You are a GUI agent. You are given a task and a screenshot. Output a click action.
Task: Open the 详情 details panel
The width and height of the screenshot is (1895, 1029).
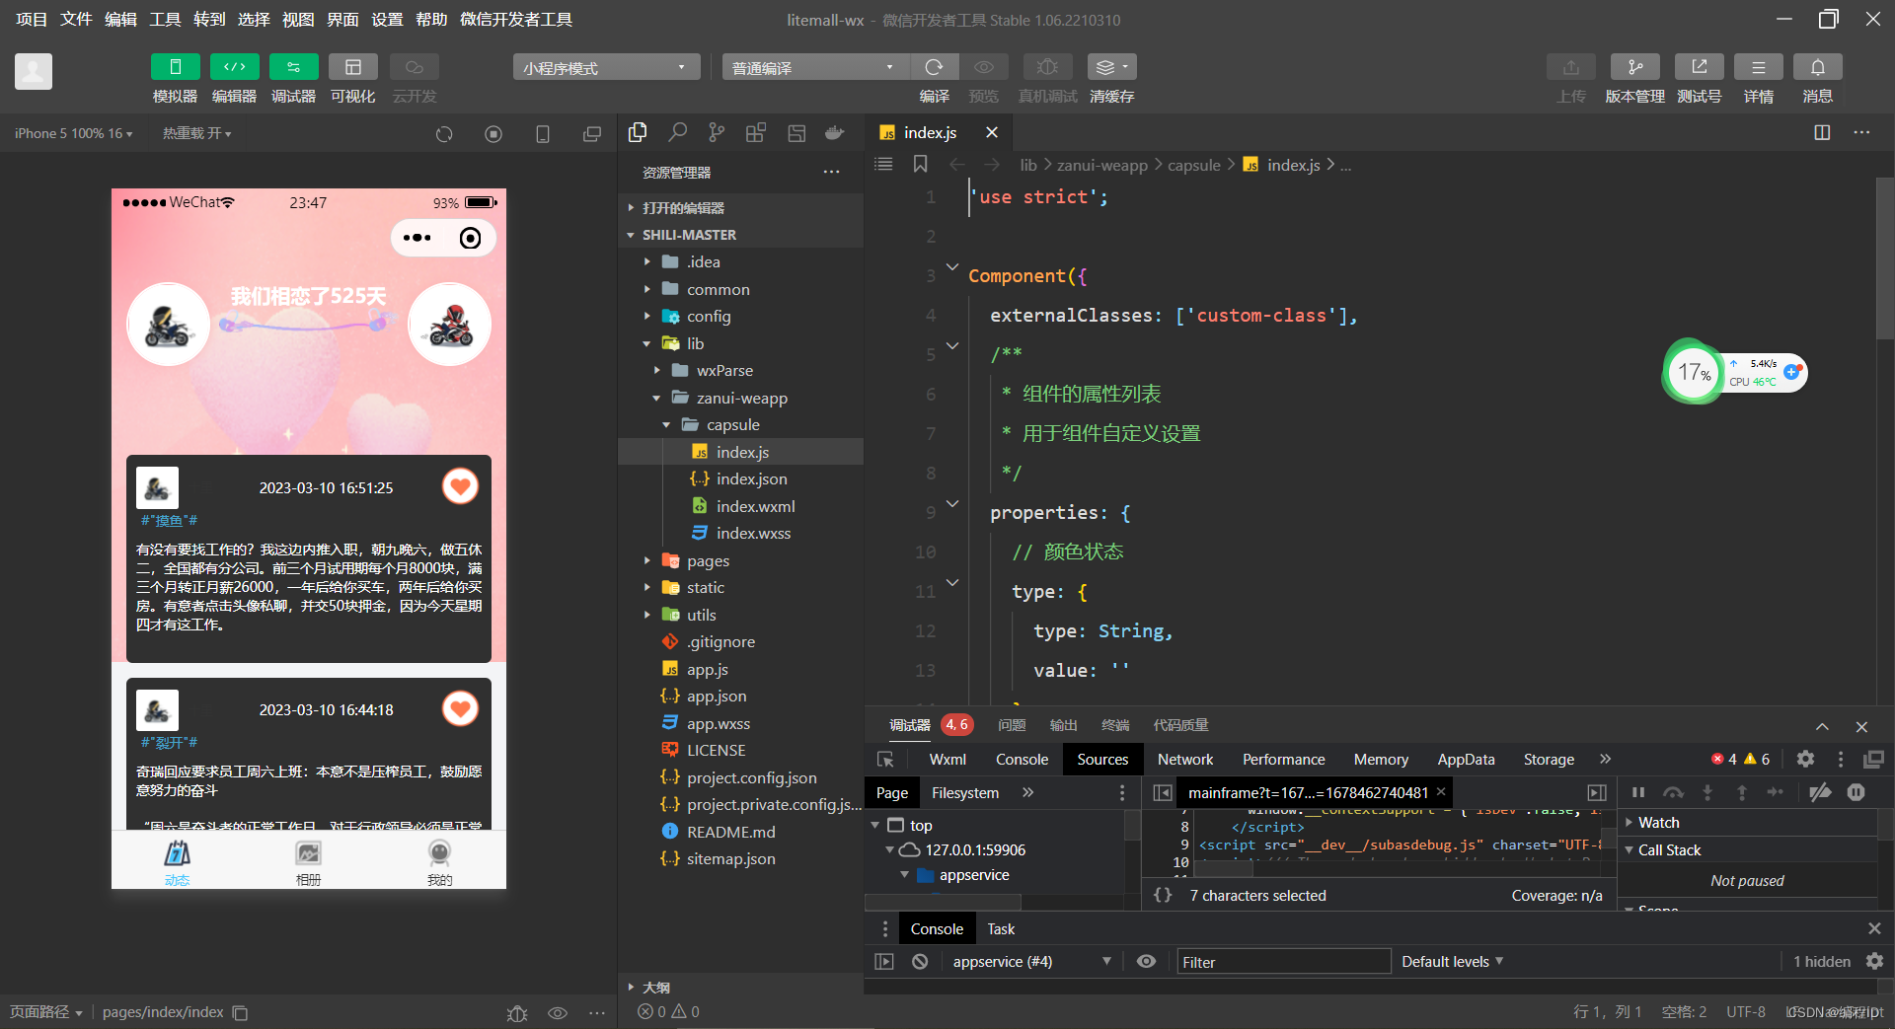point(1758,67)
